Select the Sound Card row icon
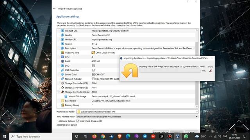The image size is (250, 140). pos(62,74)
